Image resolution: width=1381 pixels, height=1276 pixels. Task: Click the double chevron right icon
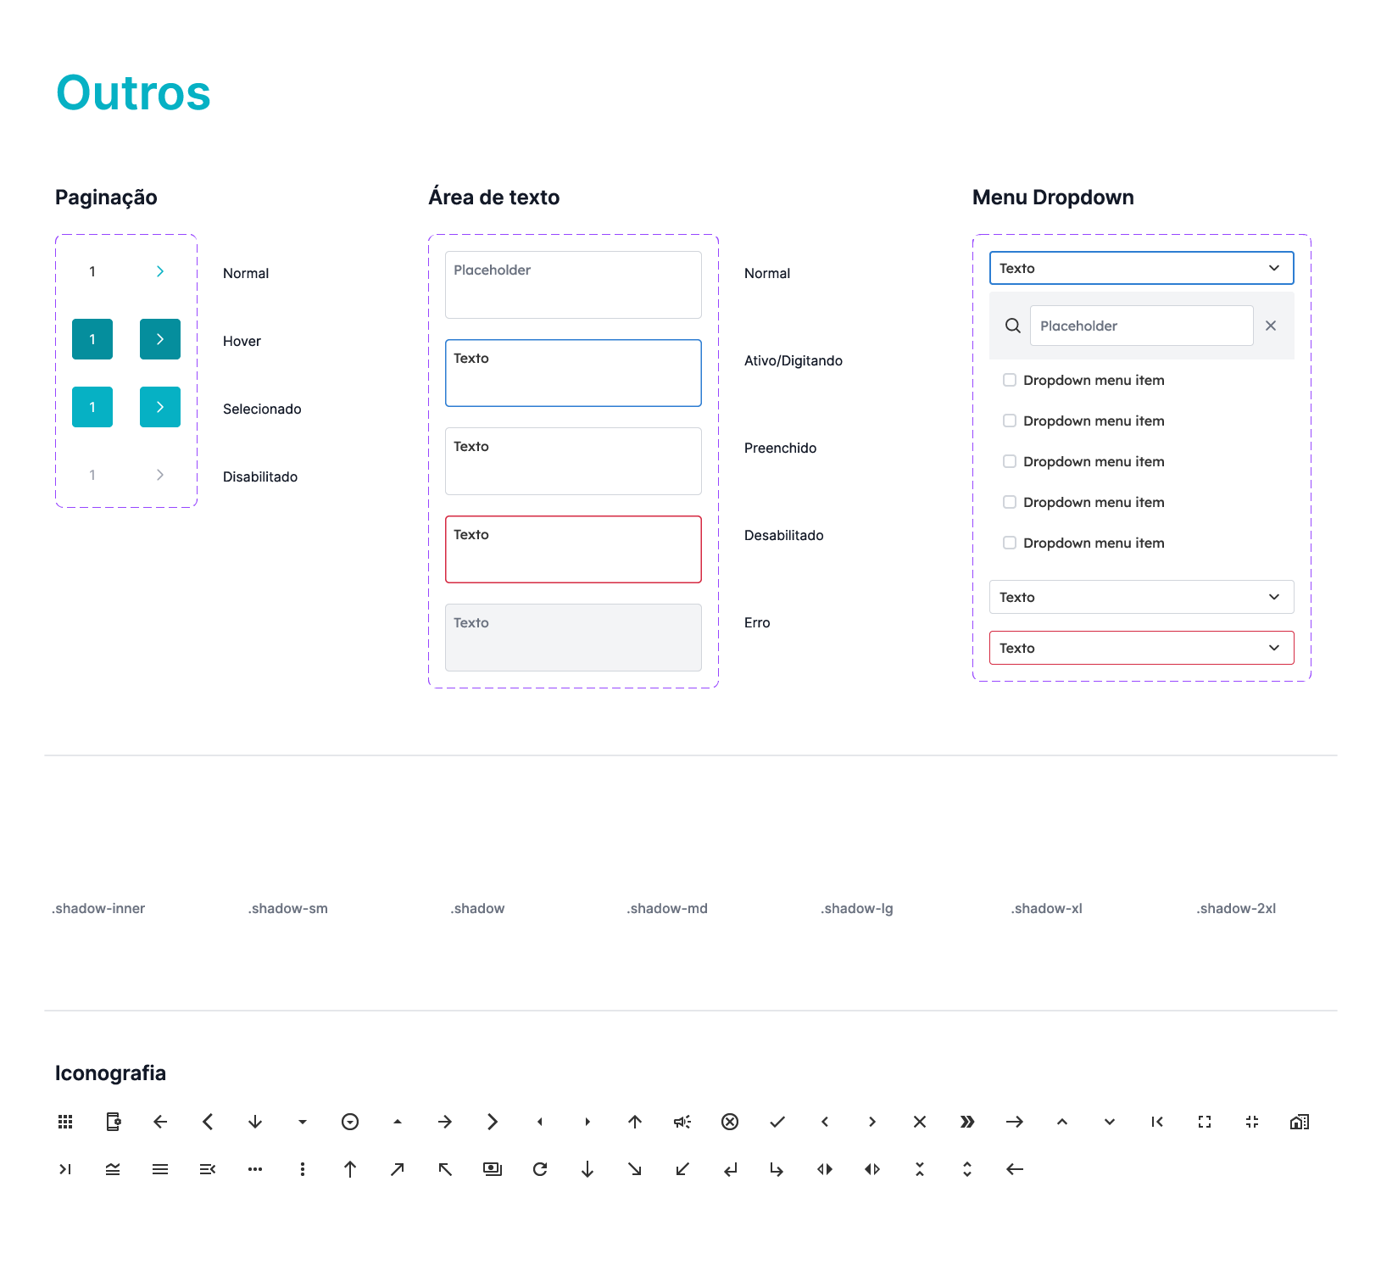pos(967,1122)
